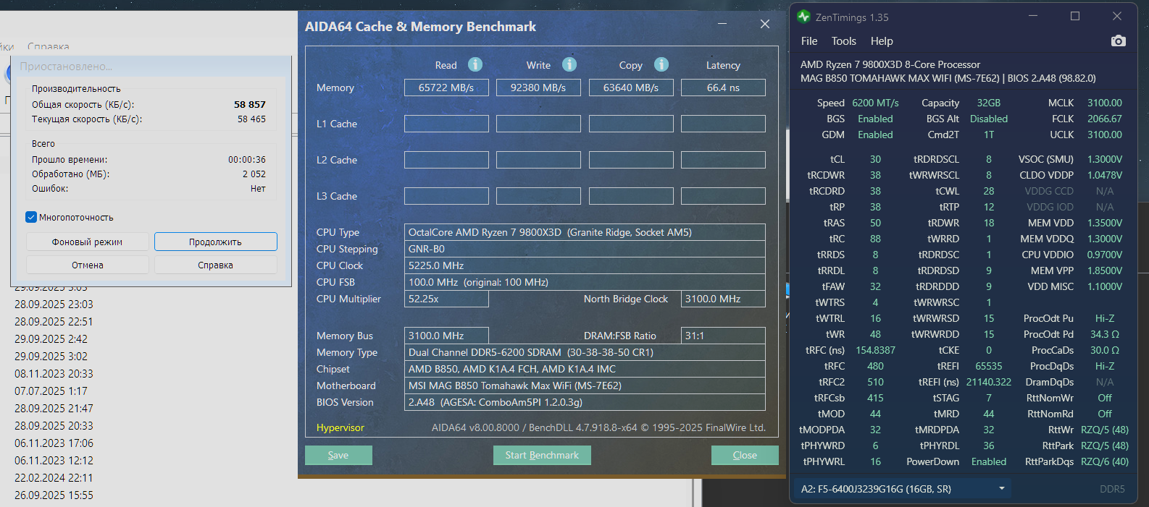Open the Help menu in ZenTimings

[x=882, y=41]
